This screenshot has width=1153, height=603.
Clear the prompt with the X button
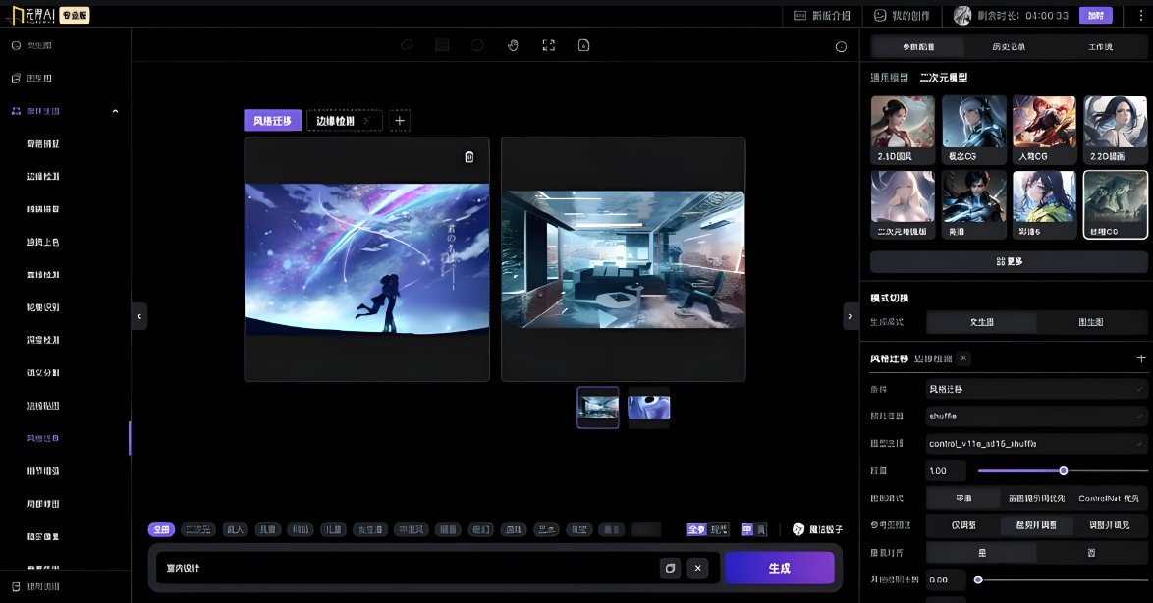(x=698, y=568)
